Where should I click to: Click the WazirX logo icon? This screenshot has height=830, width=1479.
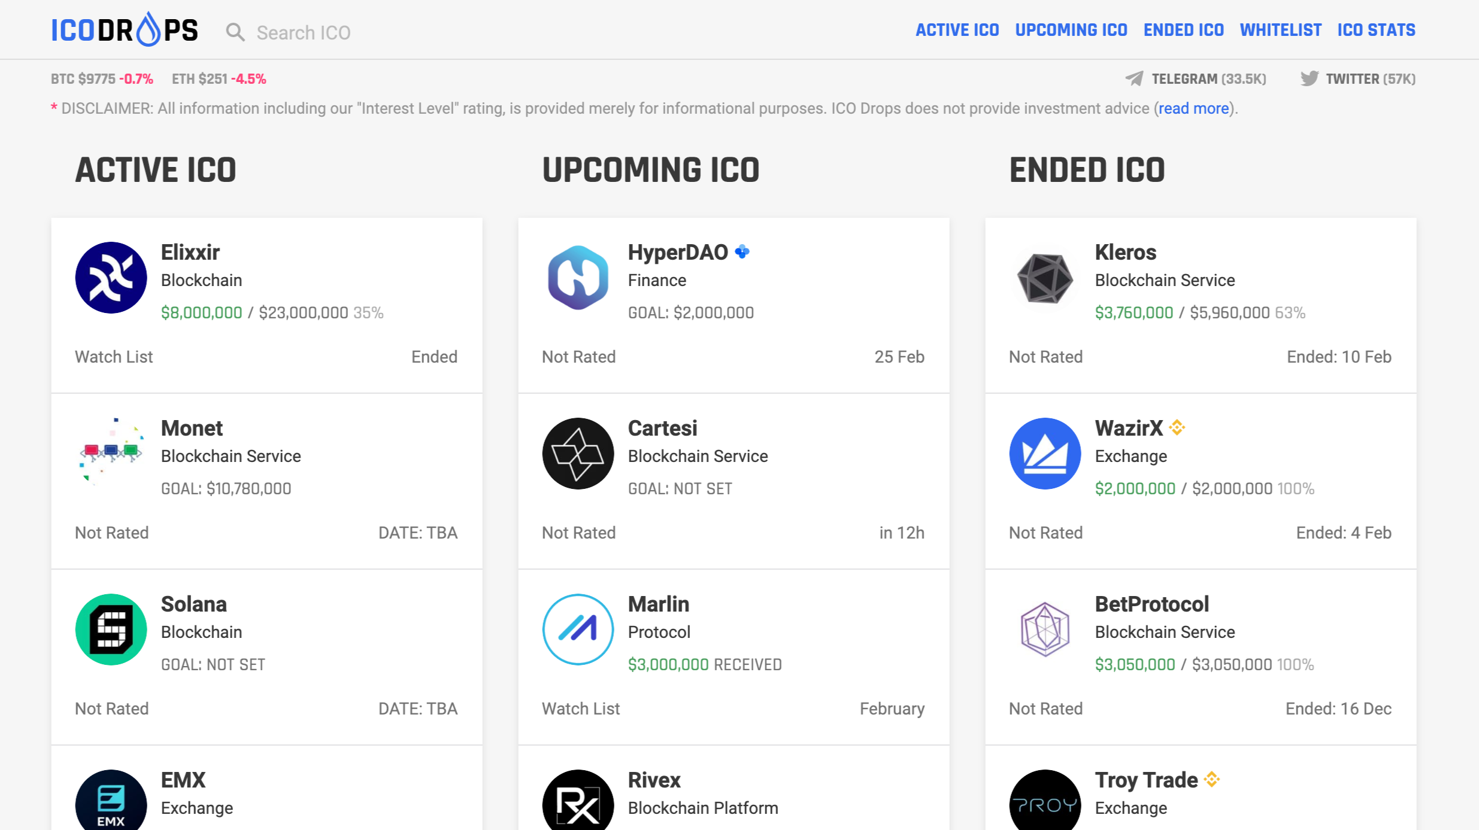pyautogui.click(x=1045, y=454)
